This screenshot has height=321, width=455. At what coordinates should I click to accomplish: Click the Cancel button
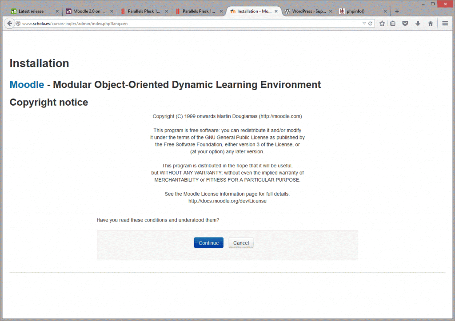[241, 243]
